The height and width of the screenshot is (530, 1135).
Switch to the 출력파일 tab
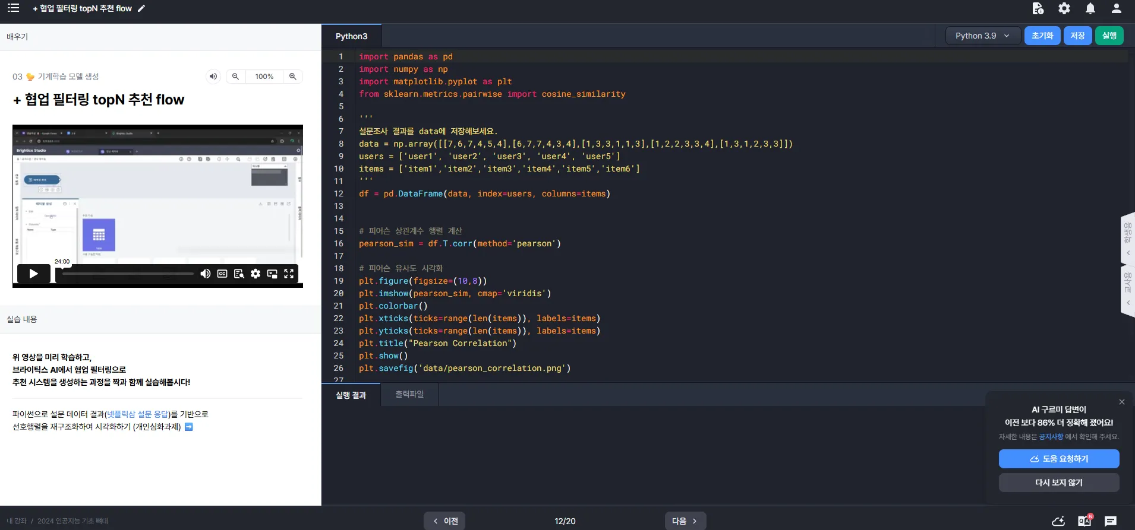409,394
